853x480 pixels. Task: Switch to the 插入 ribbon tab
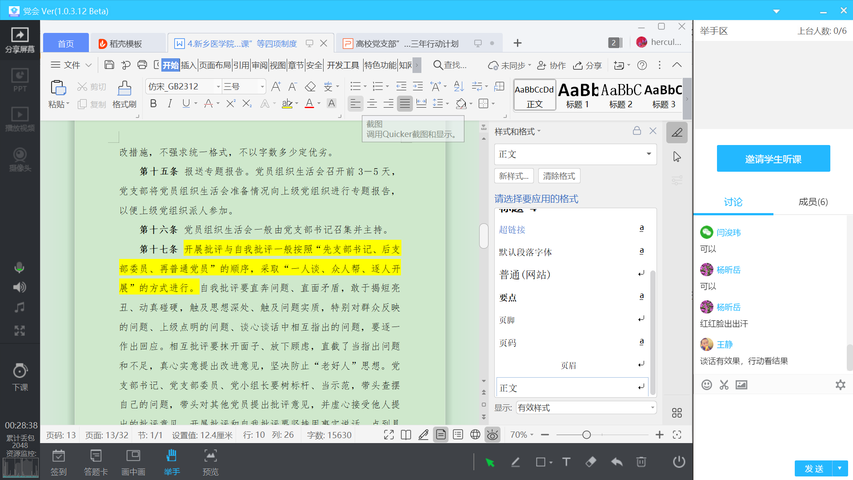tap(188, 65)
